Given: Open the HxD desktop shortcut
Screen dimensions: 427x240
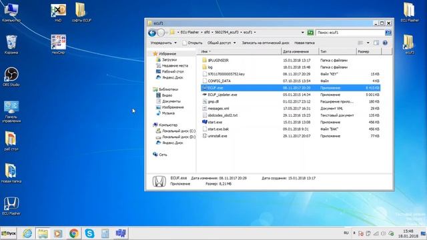Looking at the screenshot, I should coord(58,13).
